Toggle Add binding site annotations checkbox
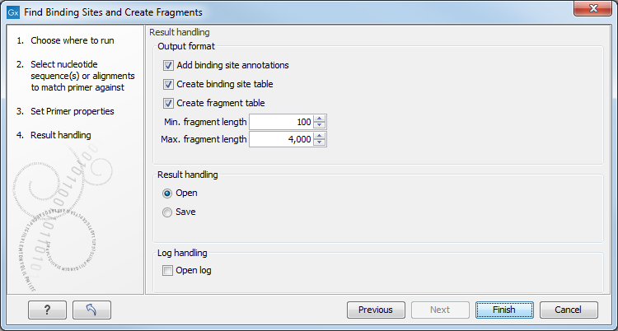The width and height of the screenshot is (618, 331). pyautogui.click(x=168, y=65)
